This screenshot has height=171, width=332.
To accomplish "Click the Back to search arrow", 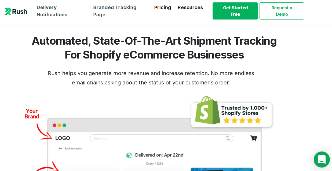I will (x=60, y=149).
